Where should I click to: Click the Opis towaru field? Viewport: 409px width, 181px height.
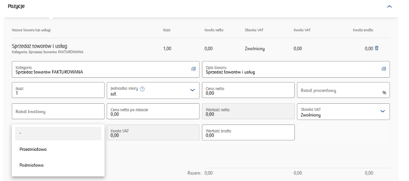pos(296,69)
